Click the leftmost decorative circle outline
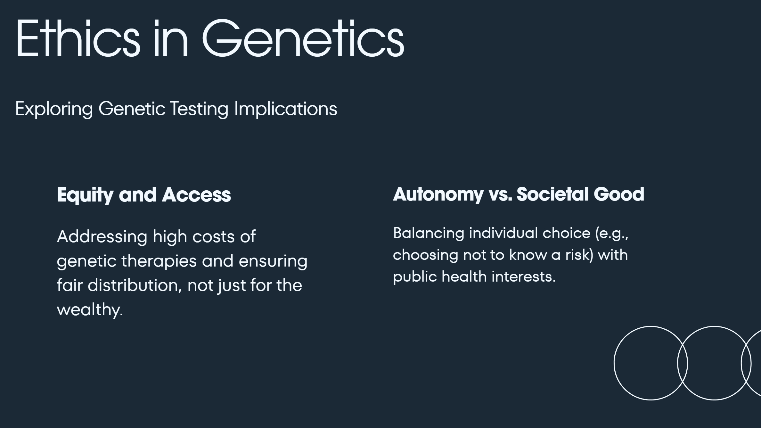This screenshot has width=761, height=428. pos(614,363)
